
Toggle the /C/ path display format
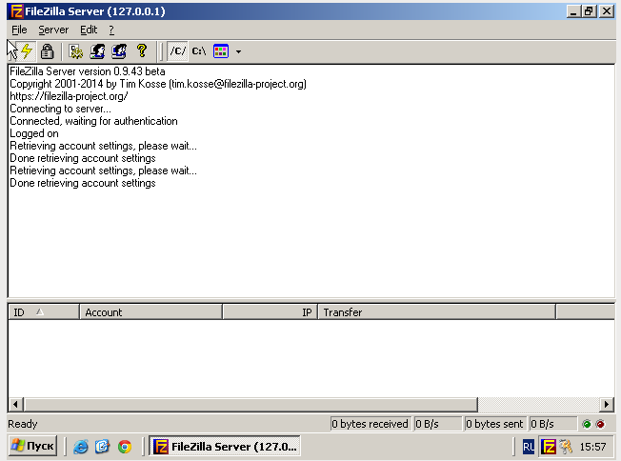click(x=178, y=51)
